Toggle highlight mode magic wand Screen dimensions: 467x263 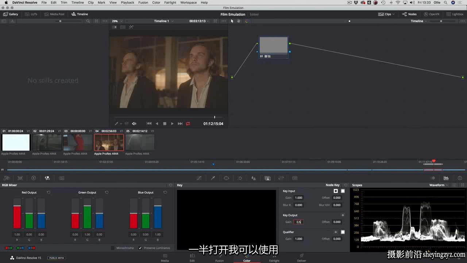pos(131,27)
